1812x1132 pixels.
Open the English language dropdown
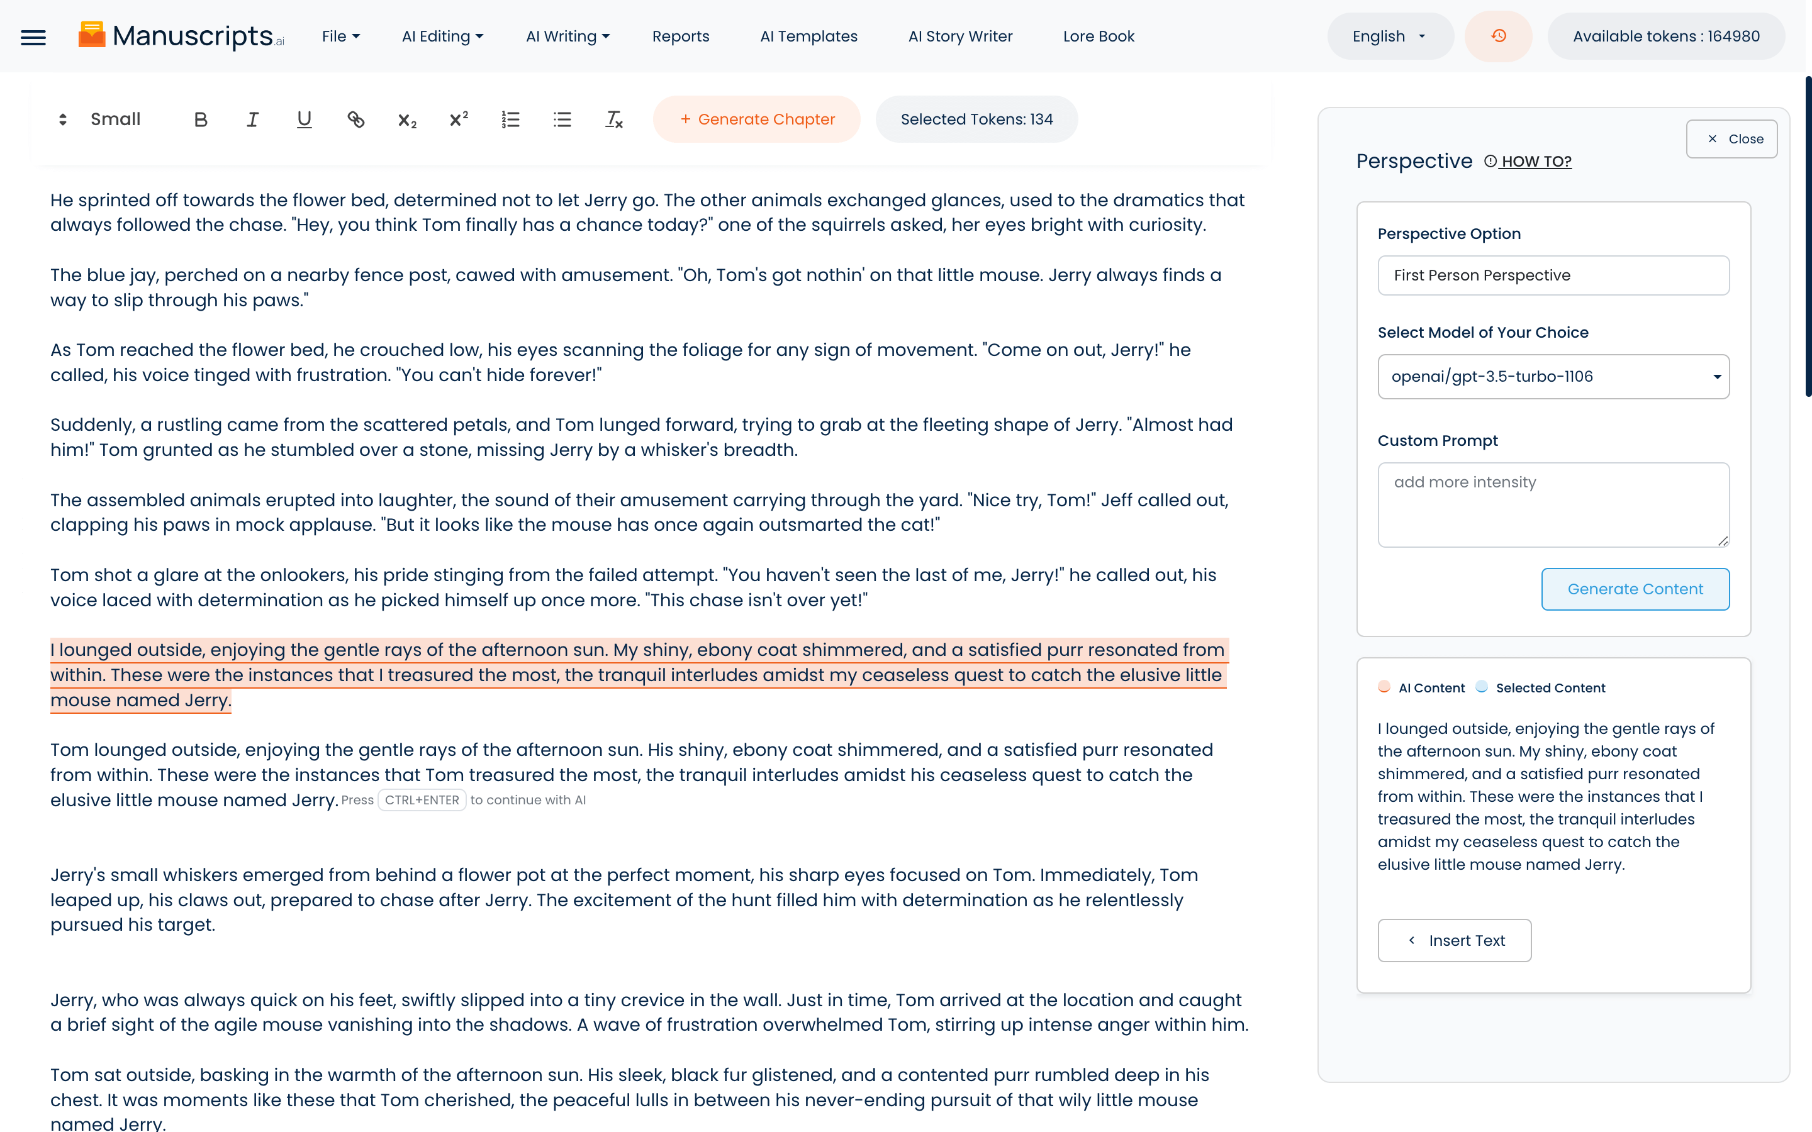click(1390, 36)
